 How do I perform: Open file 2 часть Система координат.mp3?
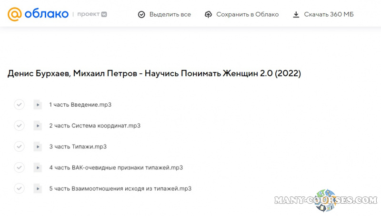[95, 126]
